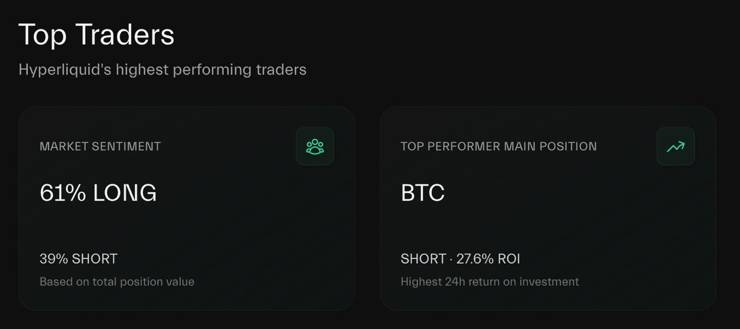Click the MARKET SENTIMENT label
740x329 pixels.
[100, 146]
